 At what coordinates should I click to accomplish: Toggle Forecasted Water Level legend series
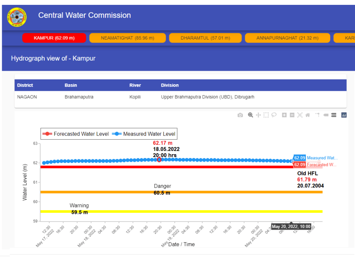(76, 134)
